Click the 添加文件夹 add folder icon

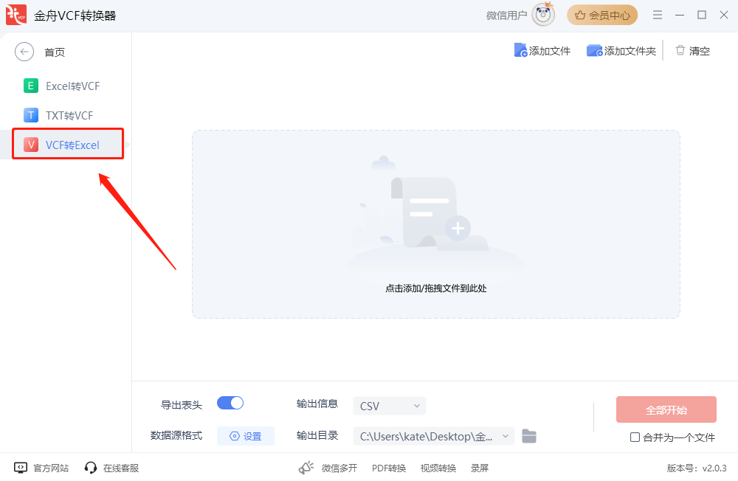click(594, 51)
